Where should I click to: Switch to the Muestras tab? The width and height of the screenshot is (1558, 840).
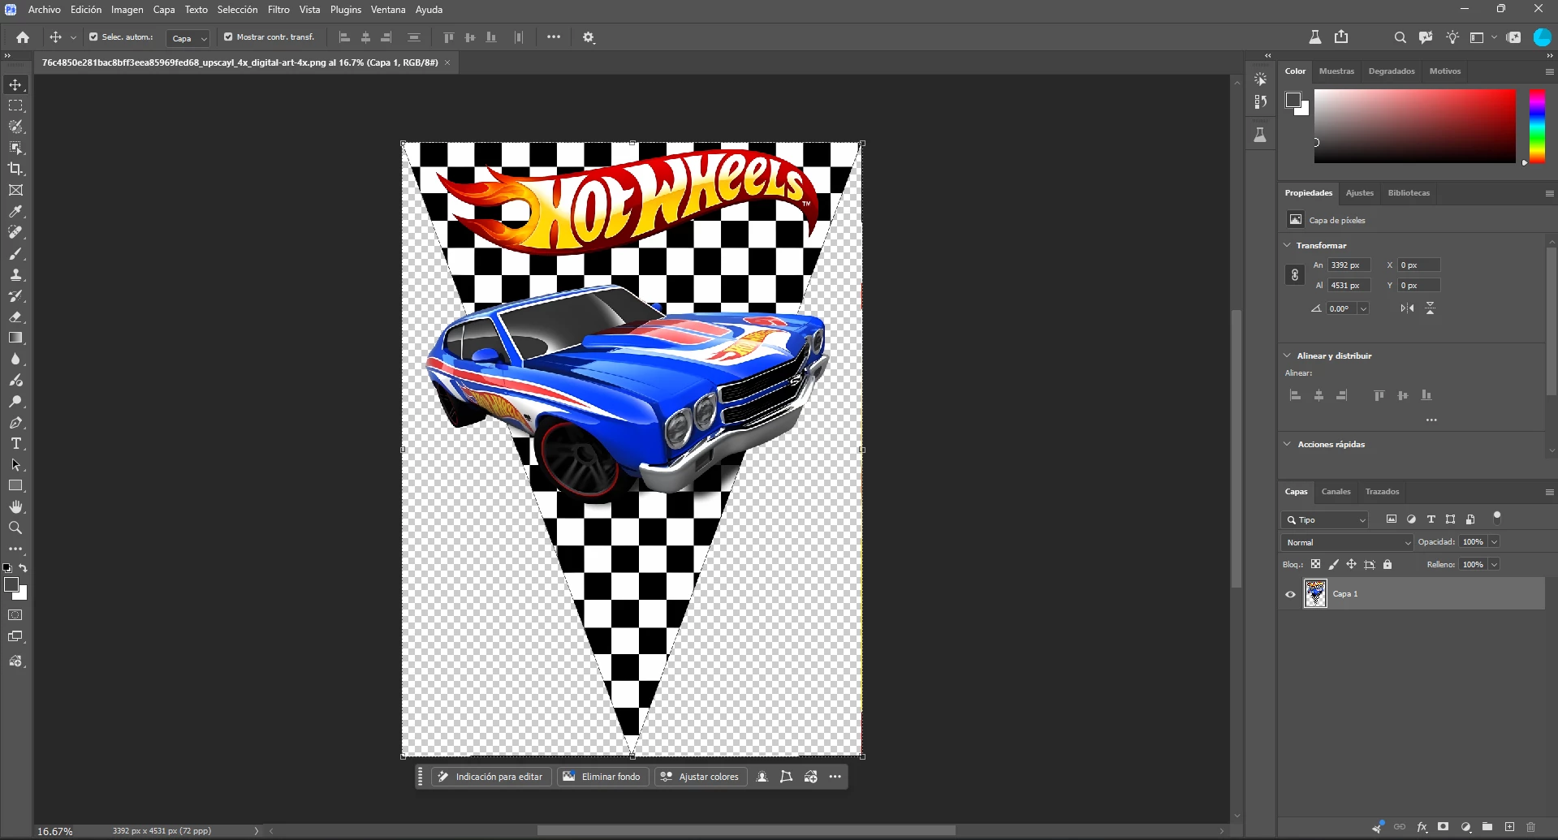(1336, 71)
